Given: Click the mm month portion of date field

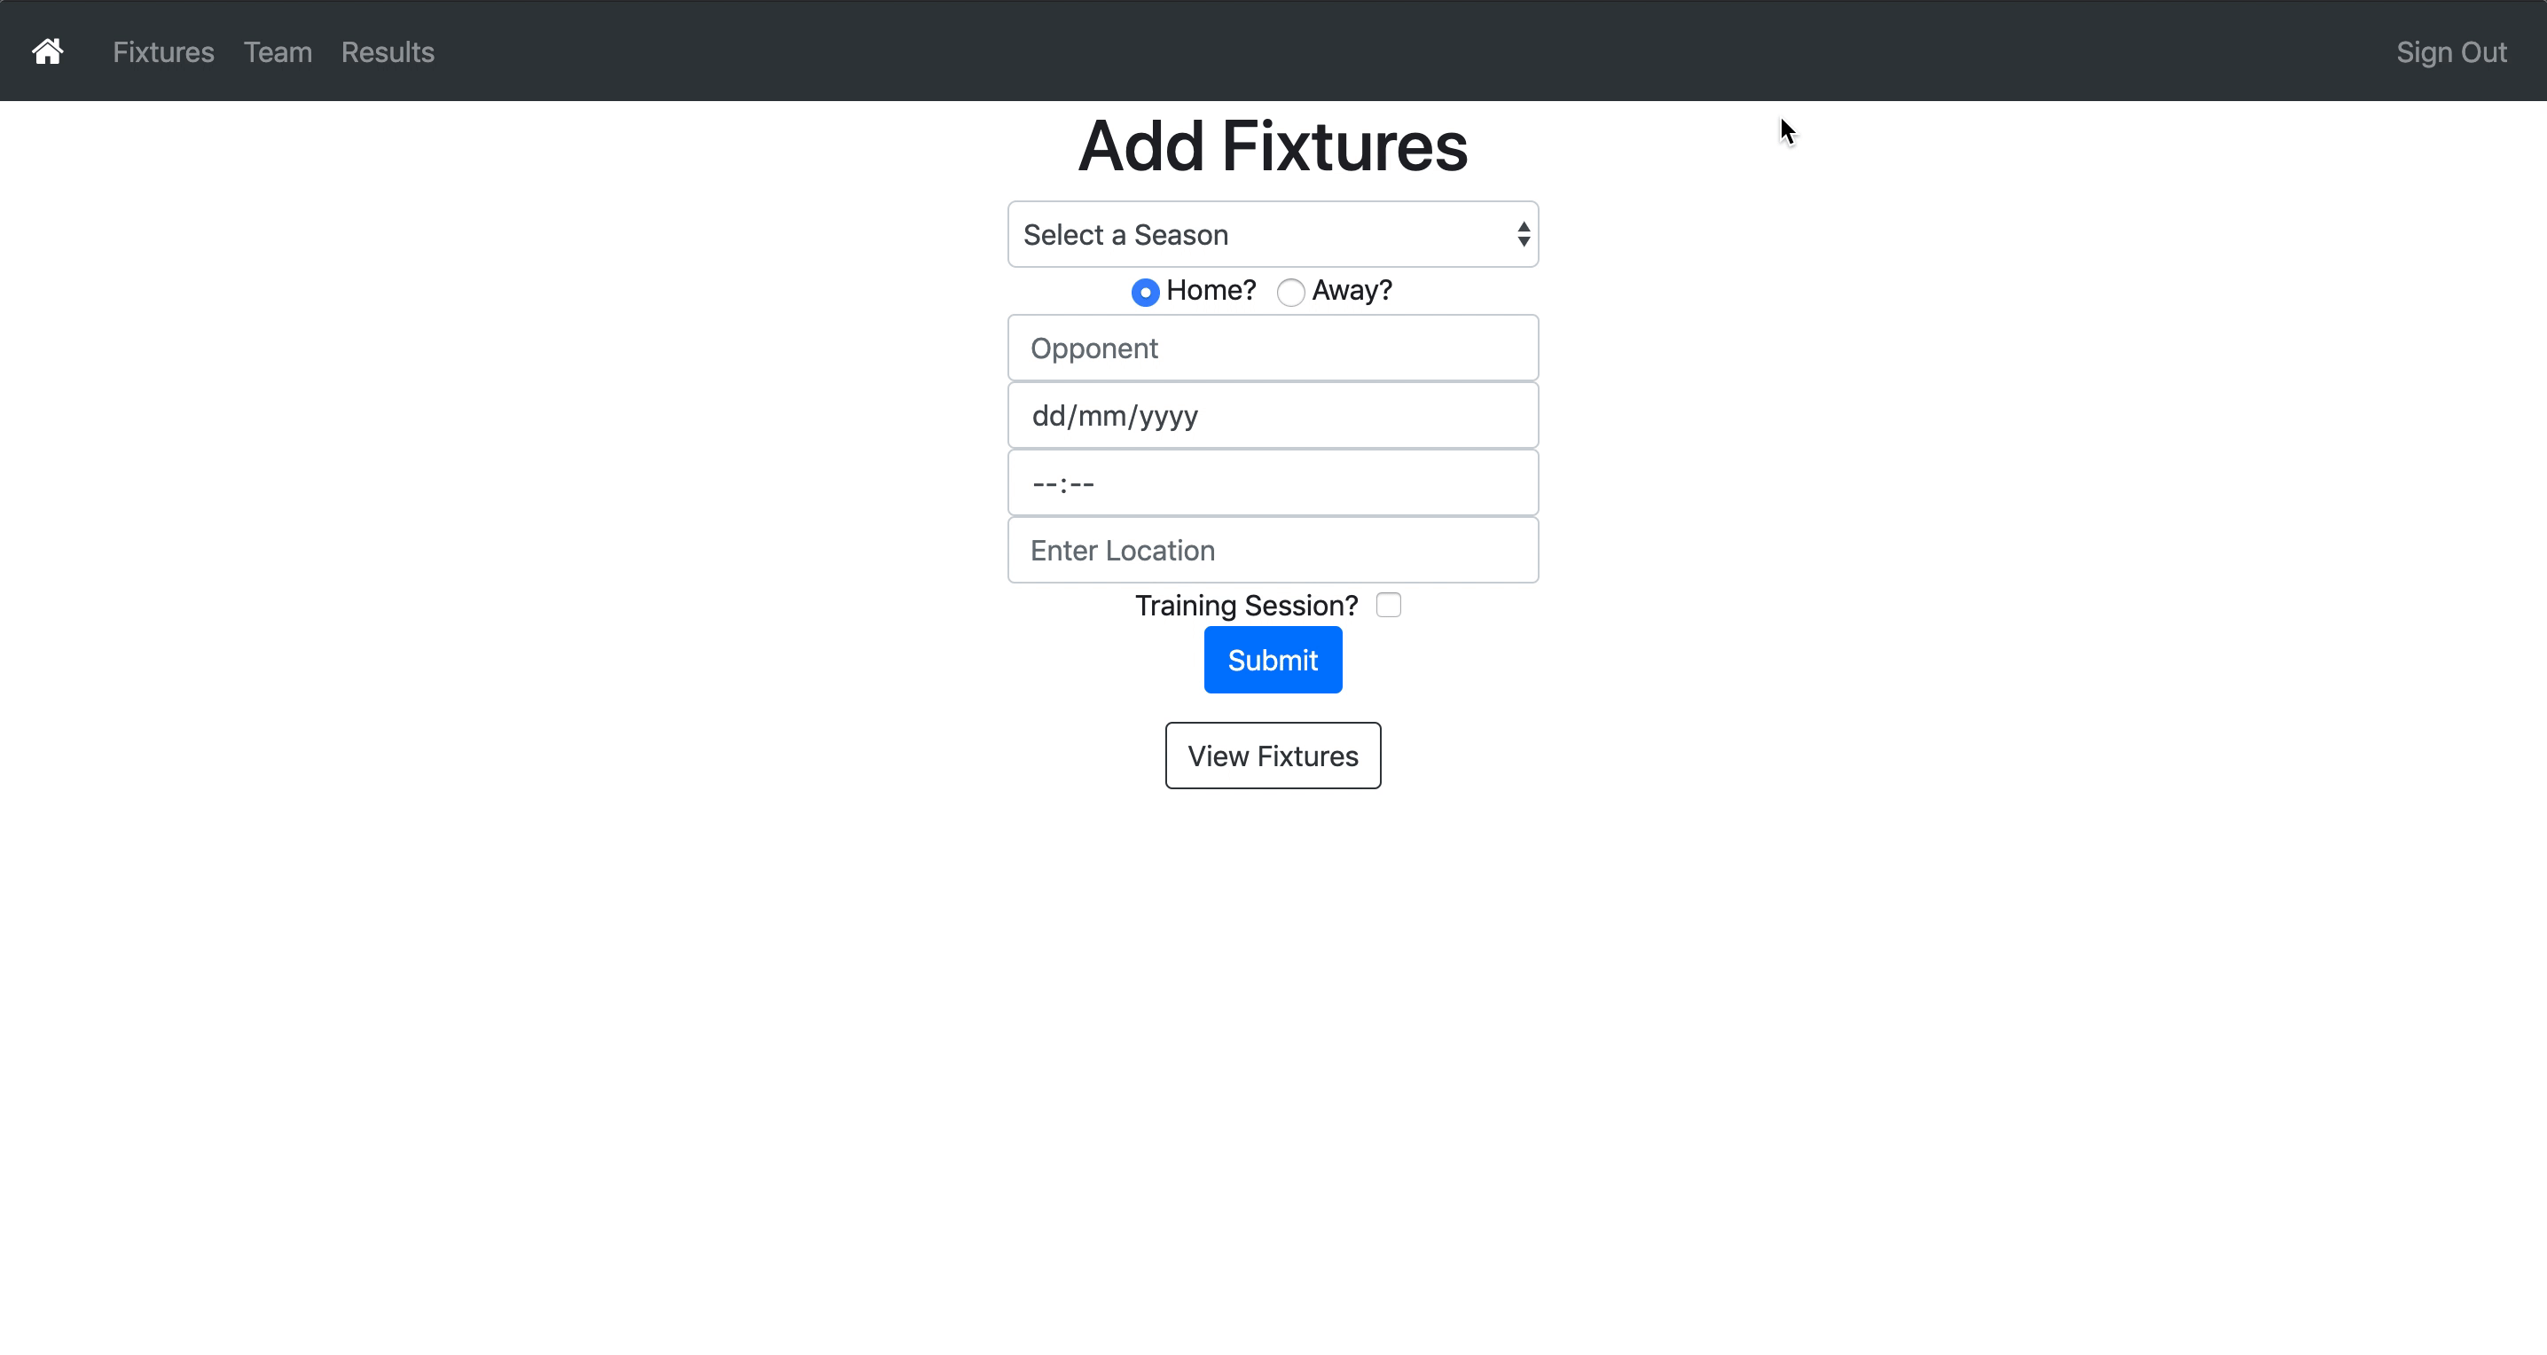Looking at the screenshot, I should 1101,416.
